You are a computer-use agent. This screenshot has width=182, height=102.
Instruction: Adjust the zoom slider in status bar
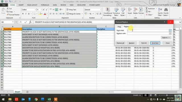click(x=167, y=95)
